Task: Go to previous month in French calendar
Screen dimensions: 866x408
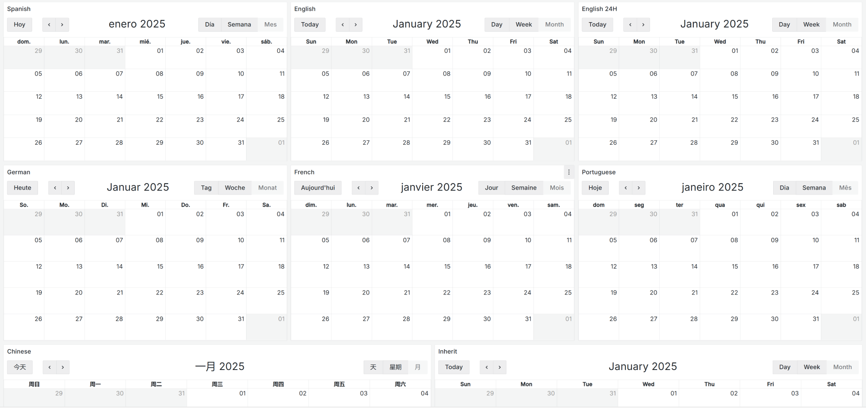Action: pyautogui.click(x=358, y=188)
